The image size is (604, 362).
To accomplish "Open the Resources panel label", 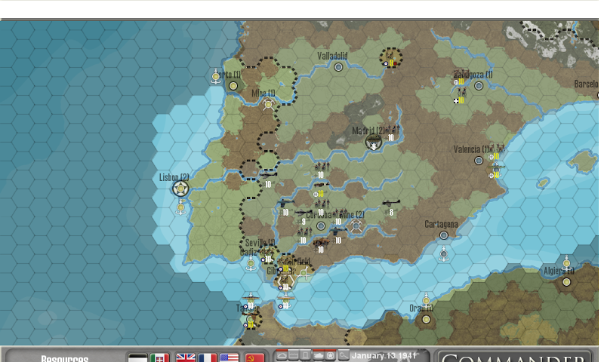I will coord(65,358).
